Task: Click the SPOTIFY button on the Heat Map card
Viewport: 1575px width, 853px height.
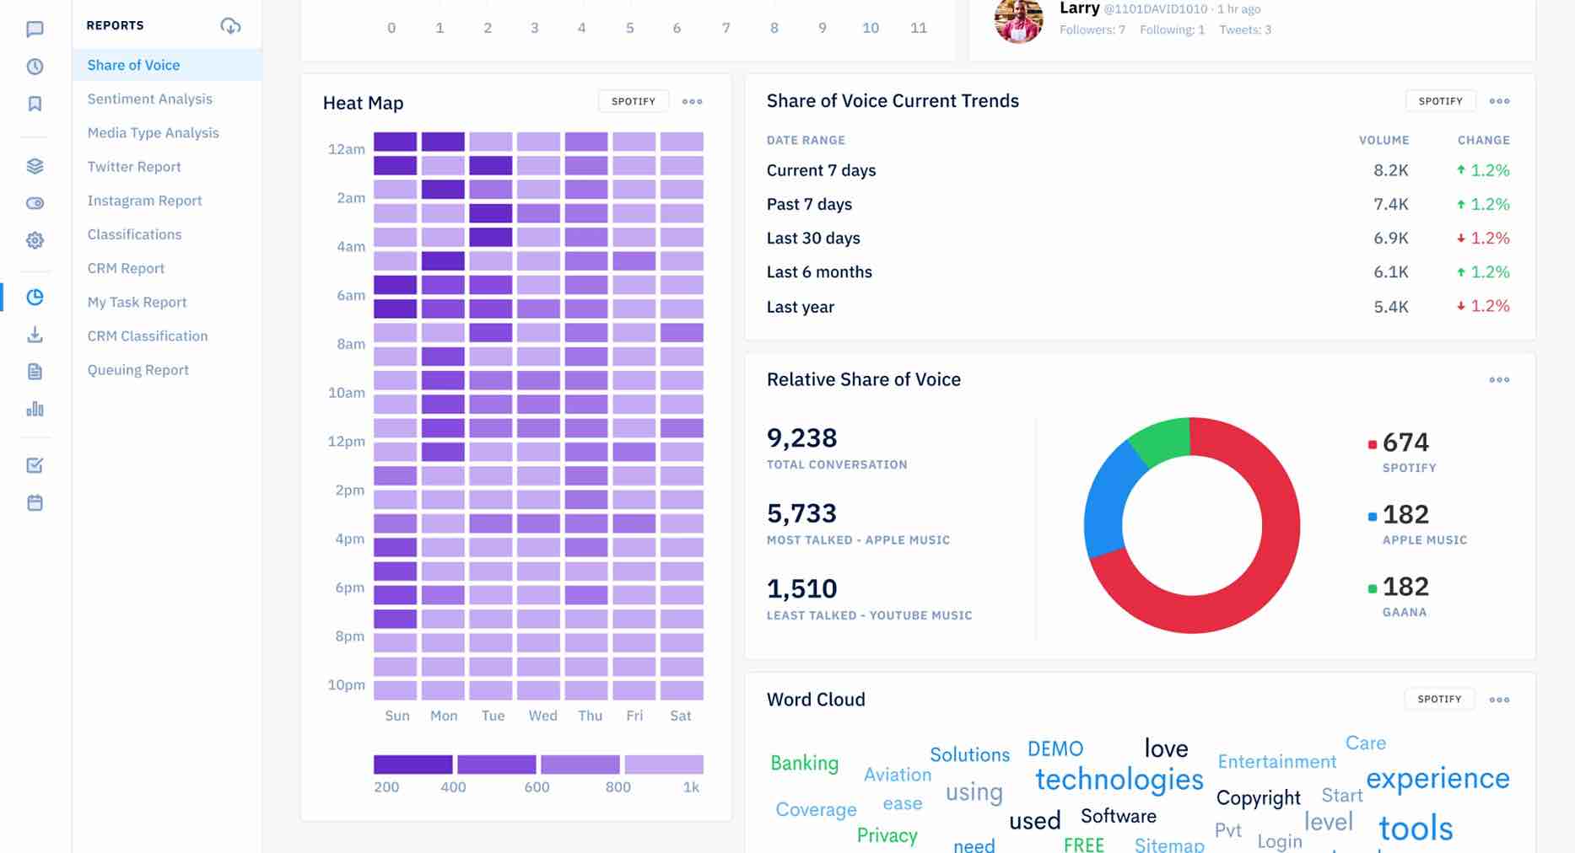Action: pyautogui.click(x=634, y=100)
